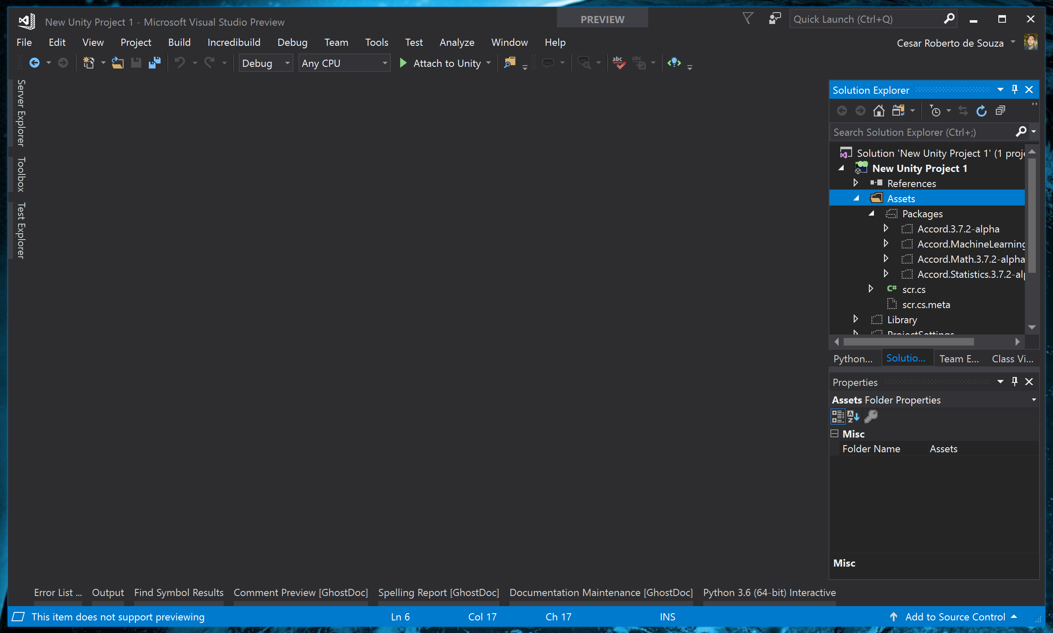
Task: Open the Analyze menu
Action: [x=457, y=42]
